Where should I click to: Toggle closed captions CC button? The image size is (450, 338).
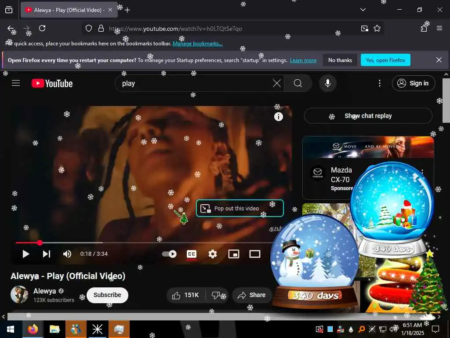tap(192, 254)
